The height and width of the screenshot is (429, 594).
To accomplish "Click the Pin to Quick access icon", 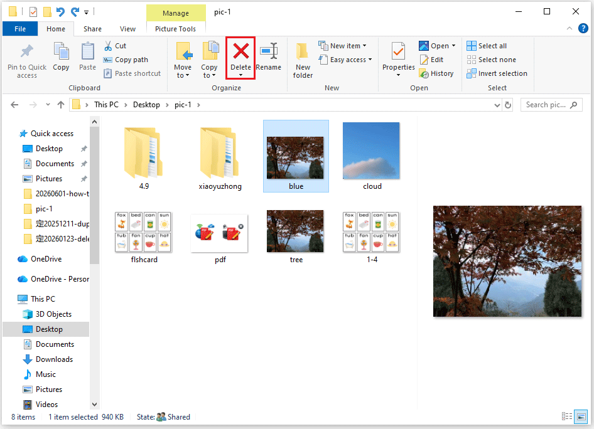I will (26, 51).
